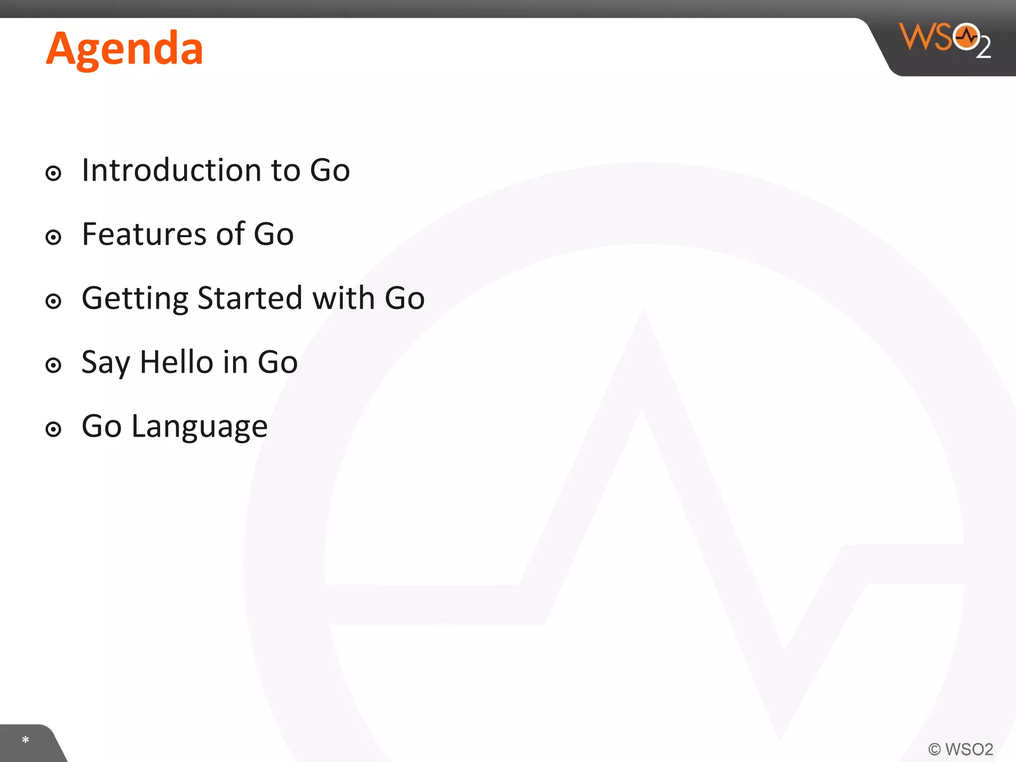
Task: Click the Features of Go item
Action: click(x=188, y=234)
